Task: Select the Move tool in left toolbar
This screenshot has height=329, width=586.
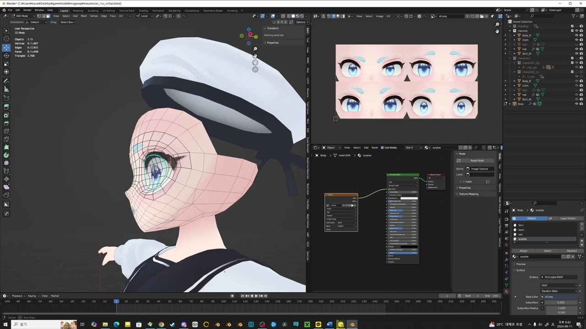Action: pyautogui.click(x=6, y=48)
